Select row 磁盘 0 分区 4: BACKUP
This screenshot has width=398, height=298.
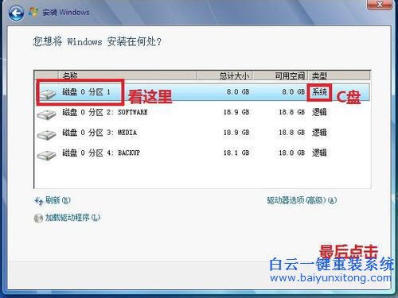pos(203,153)
